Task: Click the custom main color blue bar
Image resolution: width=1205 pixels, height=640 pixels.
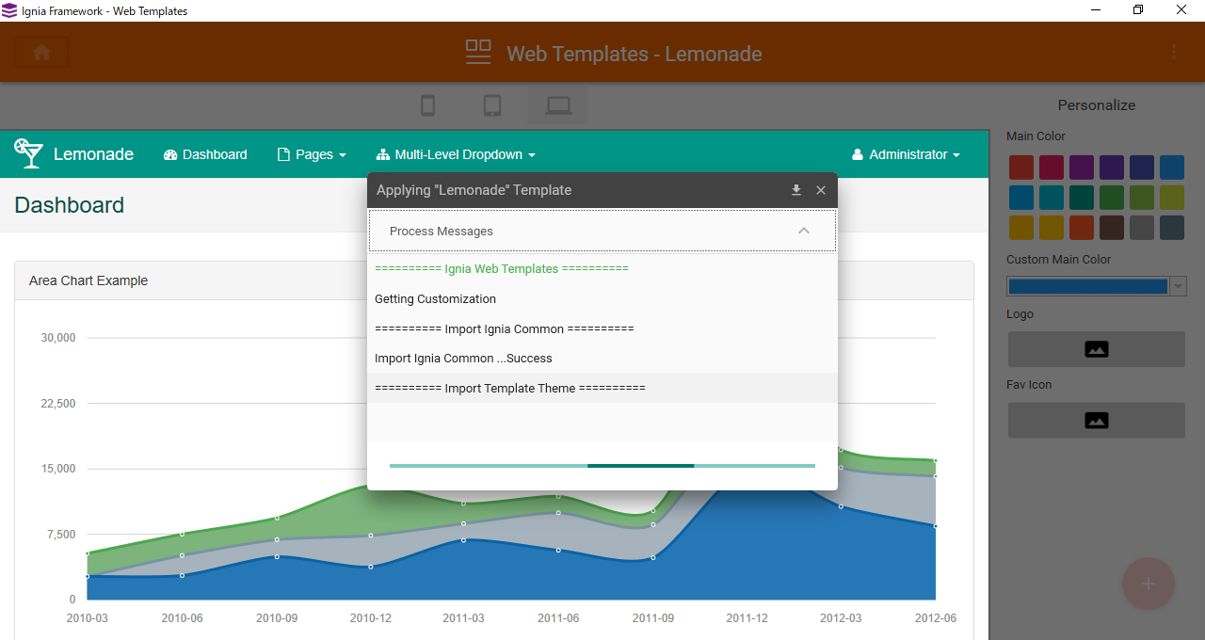Action: pos(1088,286)
